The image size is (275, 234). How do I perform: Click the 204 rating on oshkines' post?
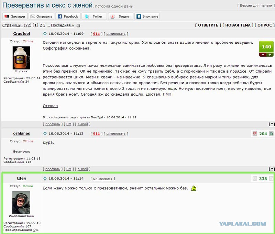tap(263, 134)
